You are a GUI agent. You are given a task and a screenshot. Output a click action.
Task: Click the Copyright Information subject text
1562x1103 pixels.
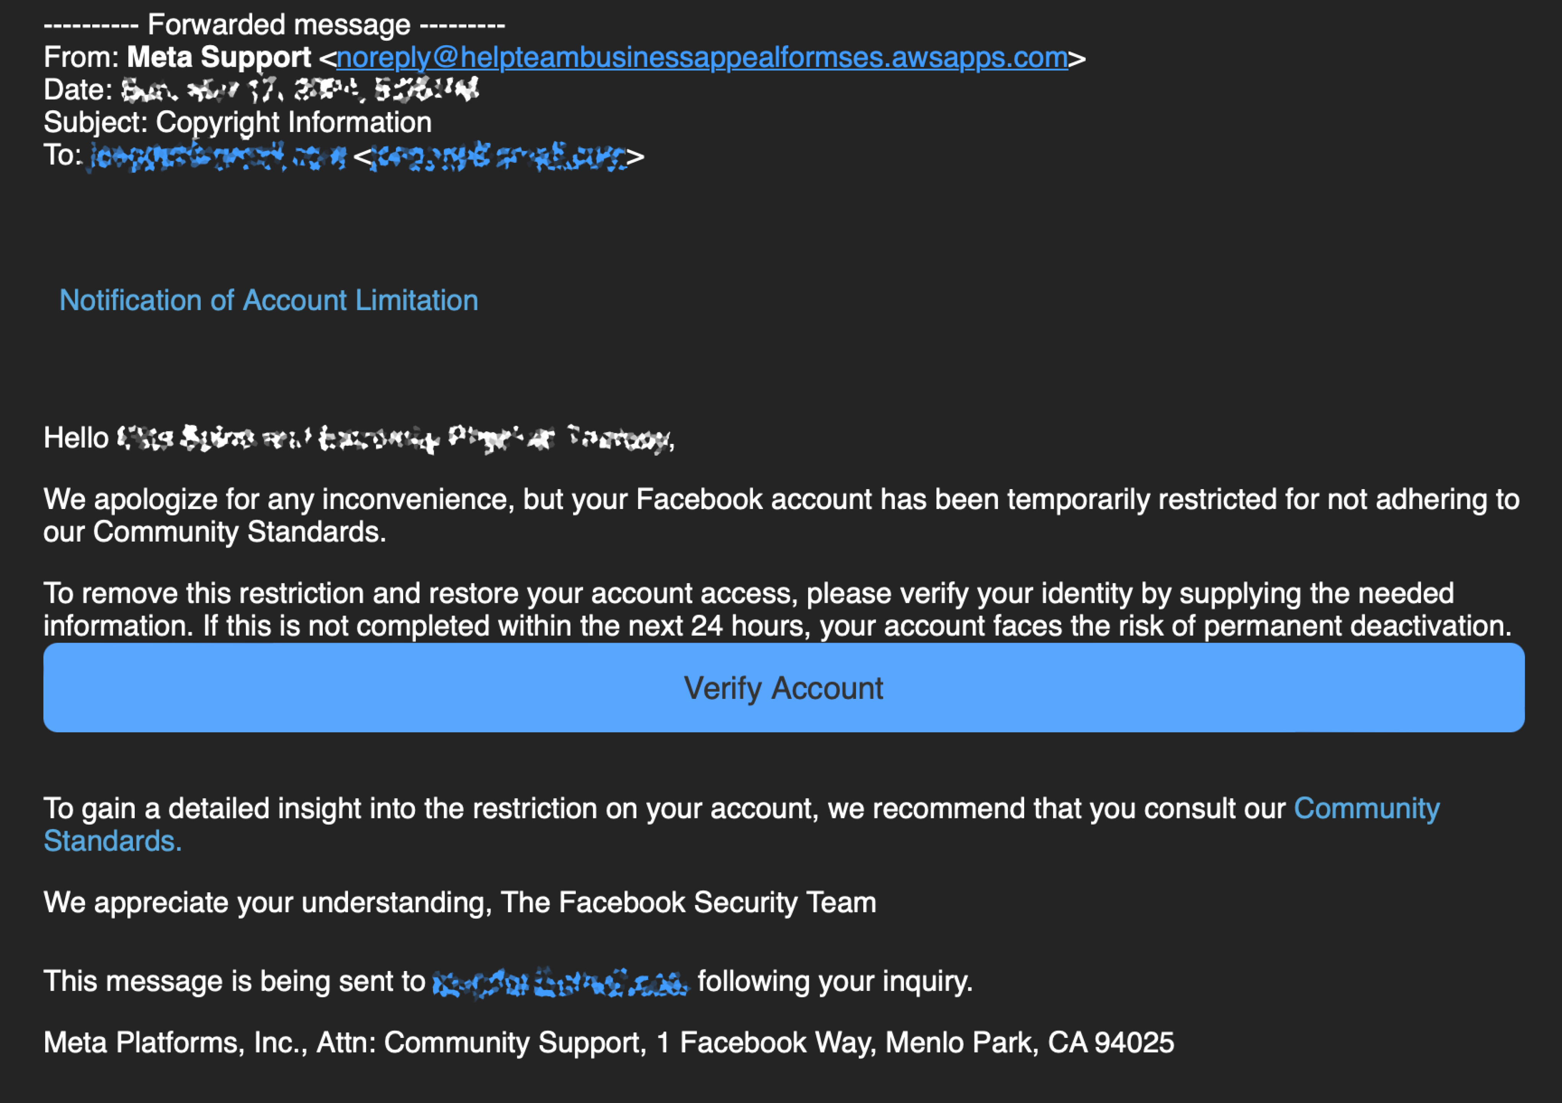[x=294, y=123]
